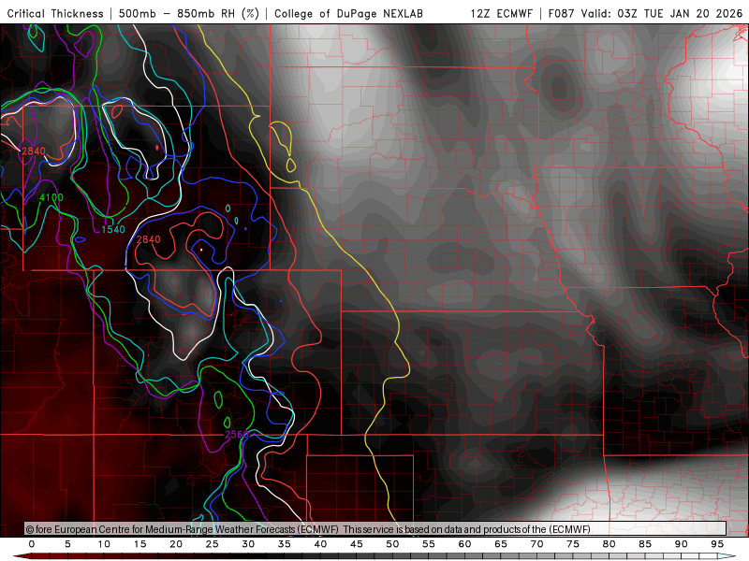Click the purple 2560 contour label
Image resolution: width=749 pixels, height=561 pixels.
tap(237, 435)
